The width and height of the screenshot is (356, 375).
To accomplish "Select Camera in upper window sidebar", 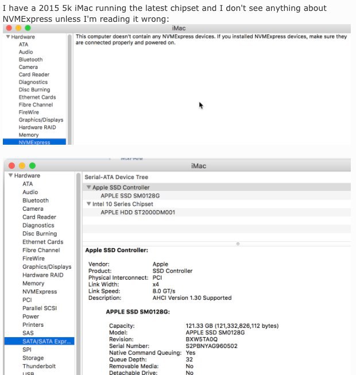I will coord(28,67).
